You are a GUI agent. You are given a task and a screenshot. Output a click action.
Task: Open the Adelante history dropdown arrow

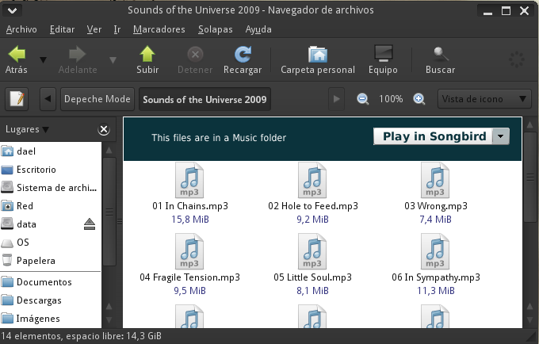113,60
